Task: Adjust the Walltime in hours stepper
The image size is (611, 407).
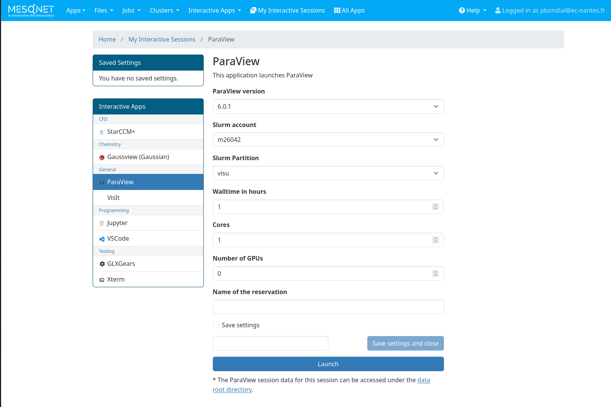Action: 435,207
